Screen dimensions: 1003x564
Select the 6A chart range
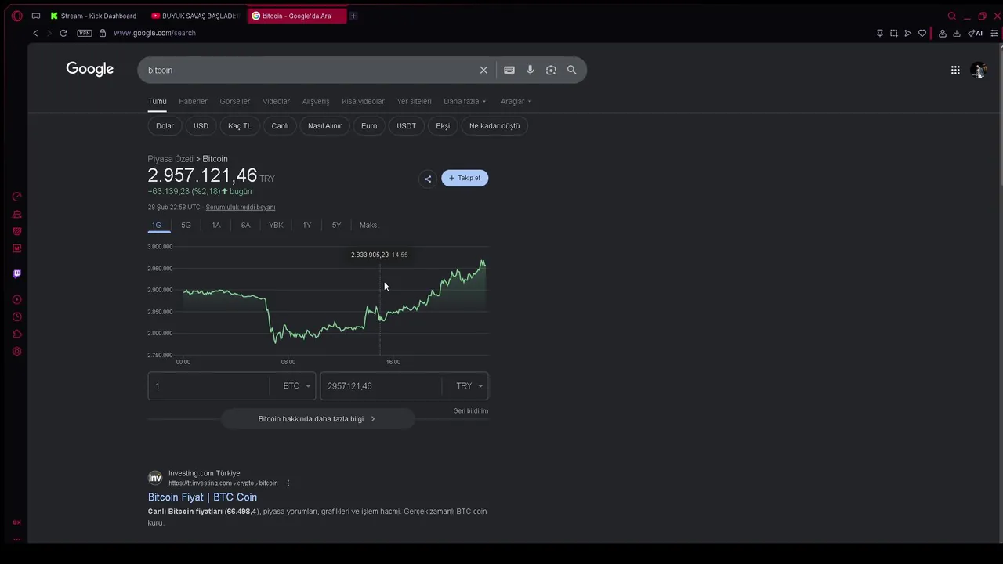click(245, 226)
